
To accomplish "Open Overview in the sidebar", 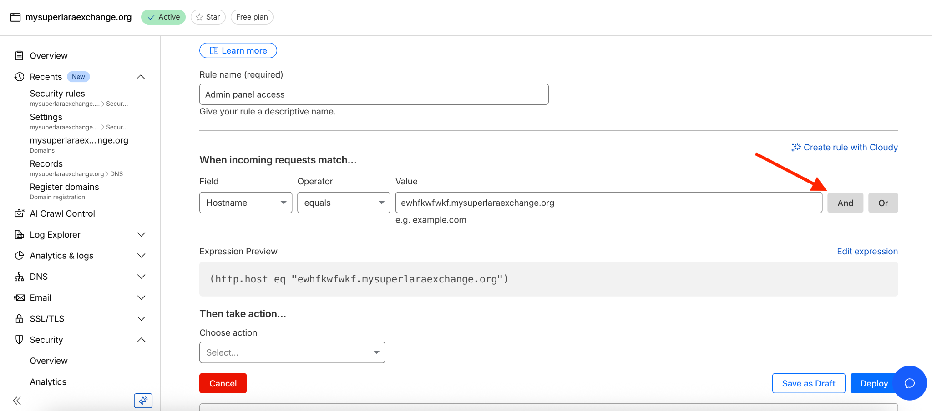I will point(49,56).
